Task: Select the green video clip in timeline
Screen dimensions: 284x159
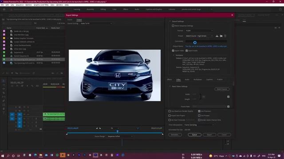Action: click(x=54, y=114)
